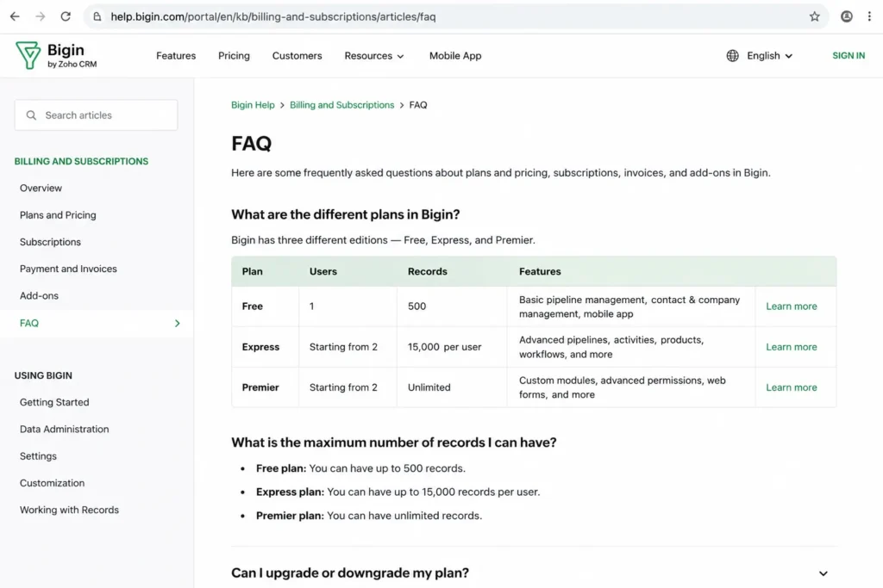Reload the page with the refresh icon
This screenshot has height=588, width=883.
tap(66, 16)
